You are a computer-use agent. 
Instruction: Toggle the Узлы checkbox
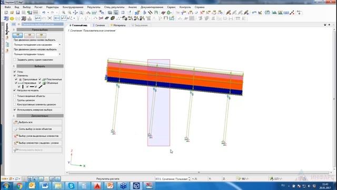(x=15, y=72)
